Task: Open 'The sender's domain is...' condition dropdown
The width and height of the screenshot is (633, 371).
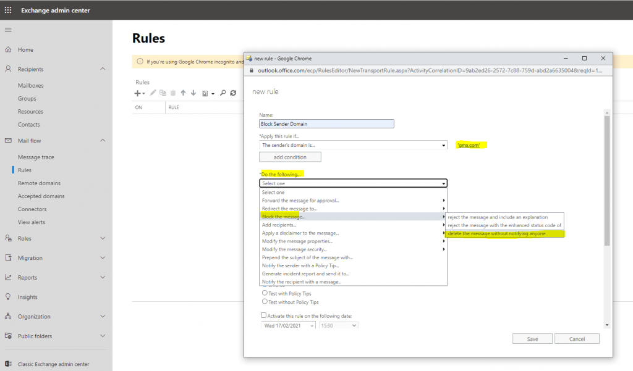Action: [353, 145]
